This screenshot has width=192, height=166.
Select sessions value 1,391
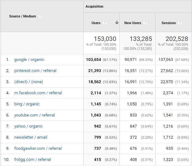[168, 104]
